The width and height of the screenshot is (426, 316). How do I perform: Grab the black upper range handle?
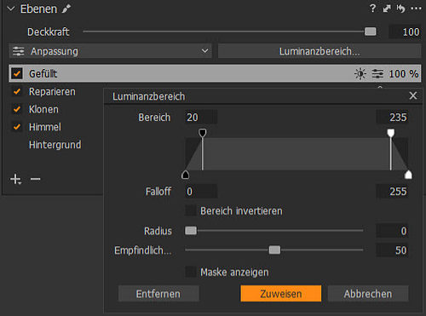(202, 133)
